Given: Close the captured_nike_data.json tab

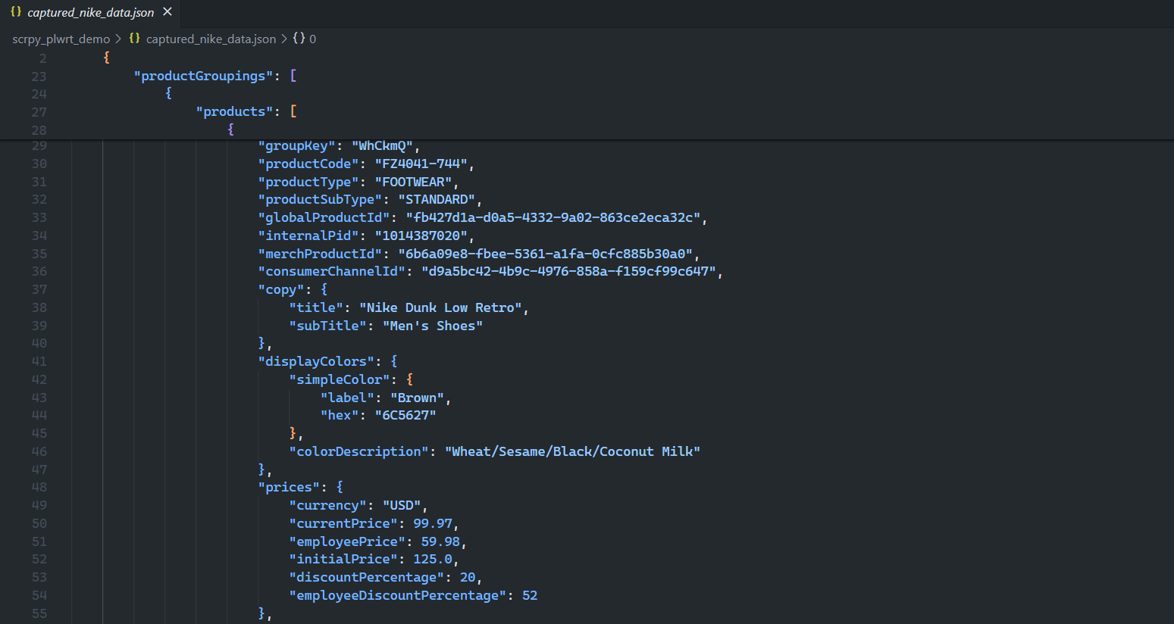Looking at the screenshot, I should point(166,12).
